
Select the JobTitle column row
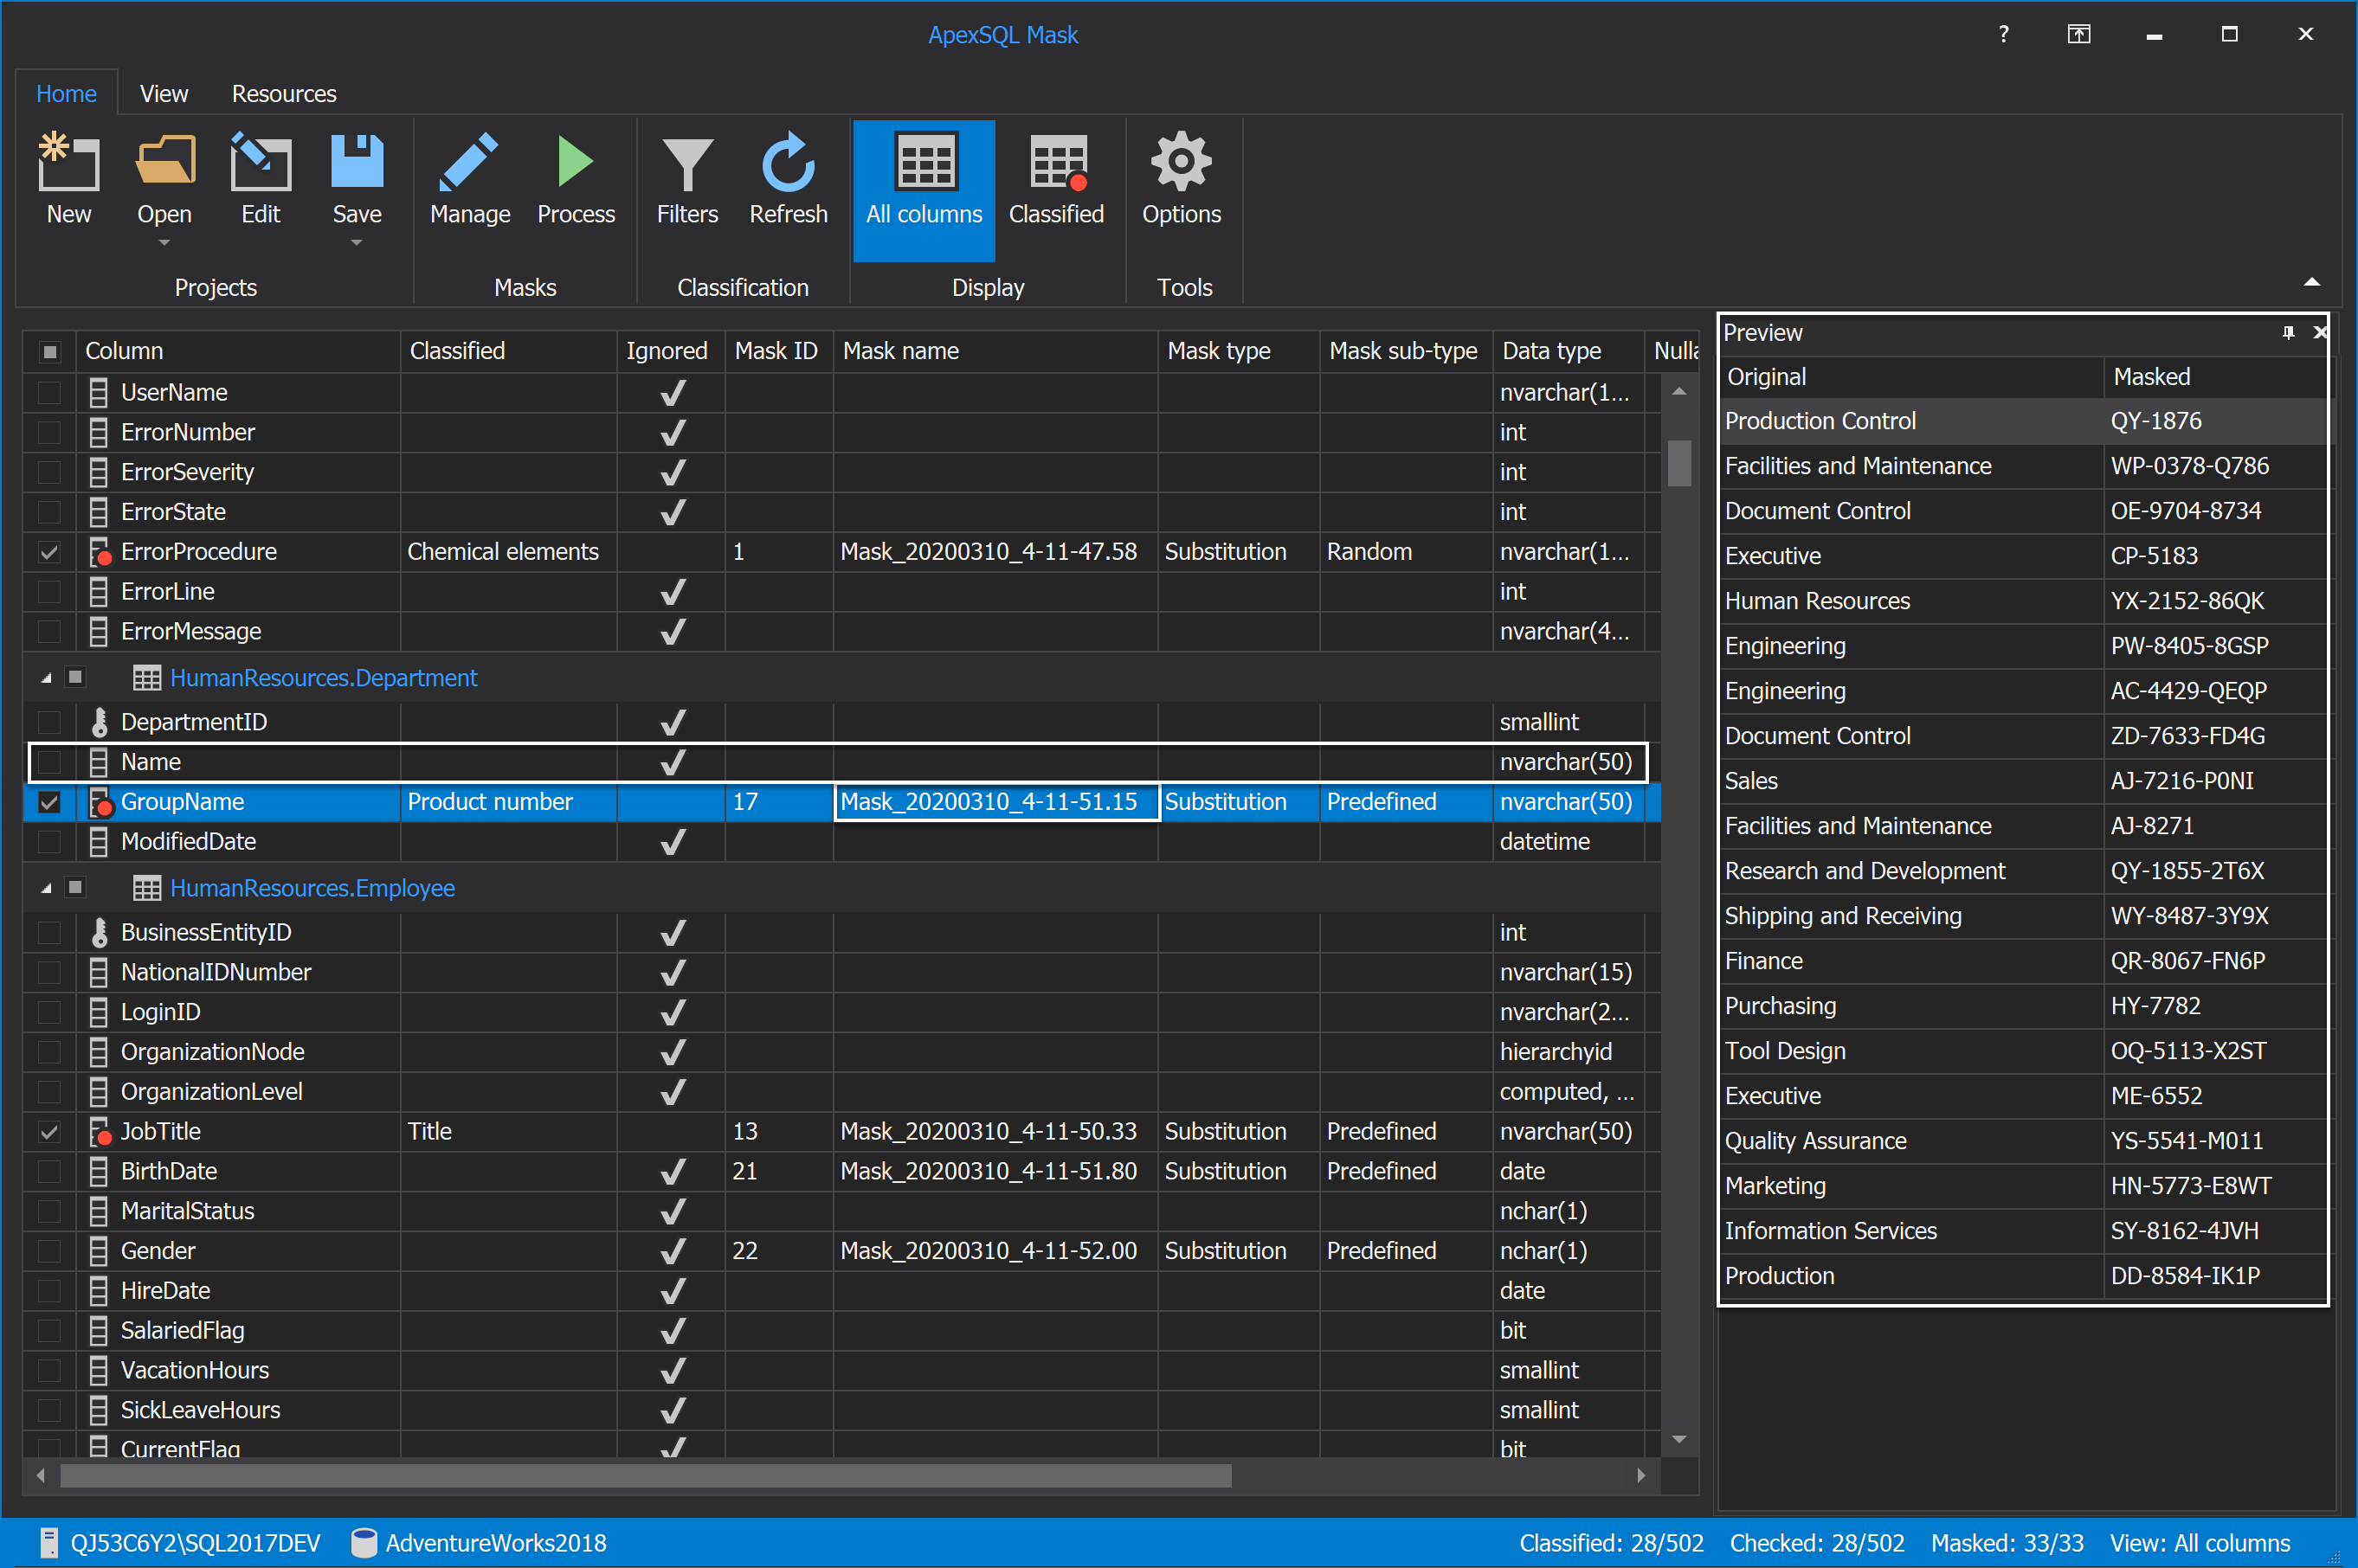(x=841, y=1132)
